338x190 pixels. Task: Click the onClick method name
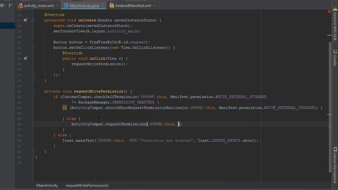[x=97, y=59]
